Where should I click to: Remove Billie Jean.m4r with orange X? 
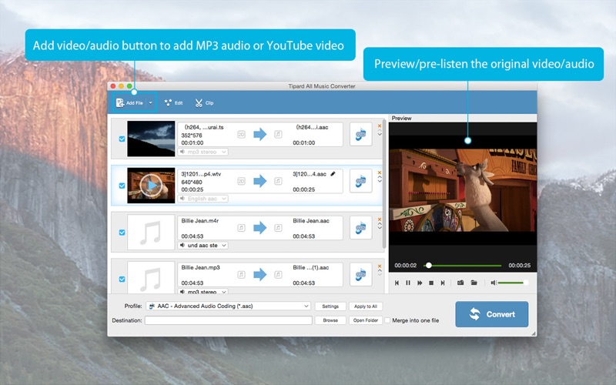380,219
